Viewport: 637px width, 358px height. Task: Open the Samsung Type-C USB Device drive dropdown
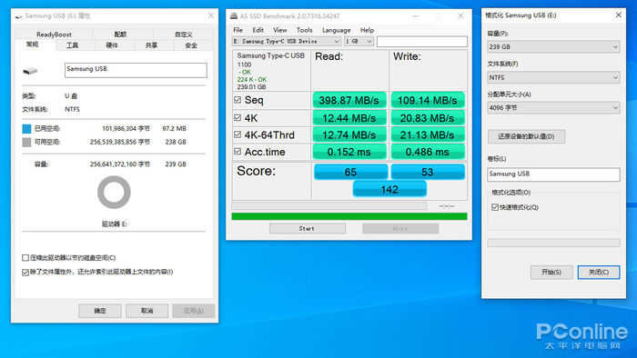pyautogui.click(x=287, y=42)
